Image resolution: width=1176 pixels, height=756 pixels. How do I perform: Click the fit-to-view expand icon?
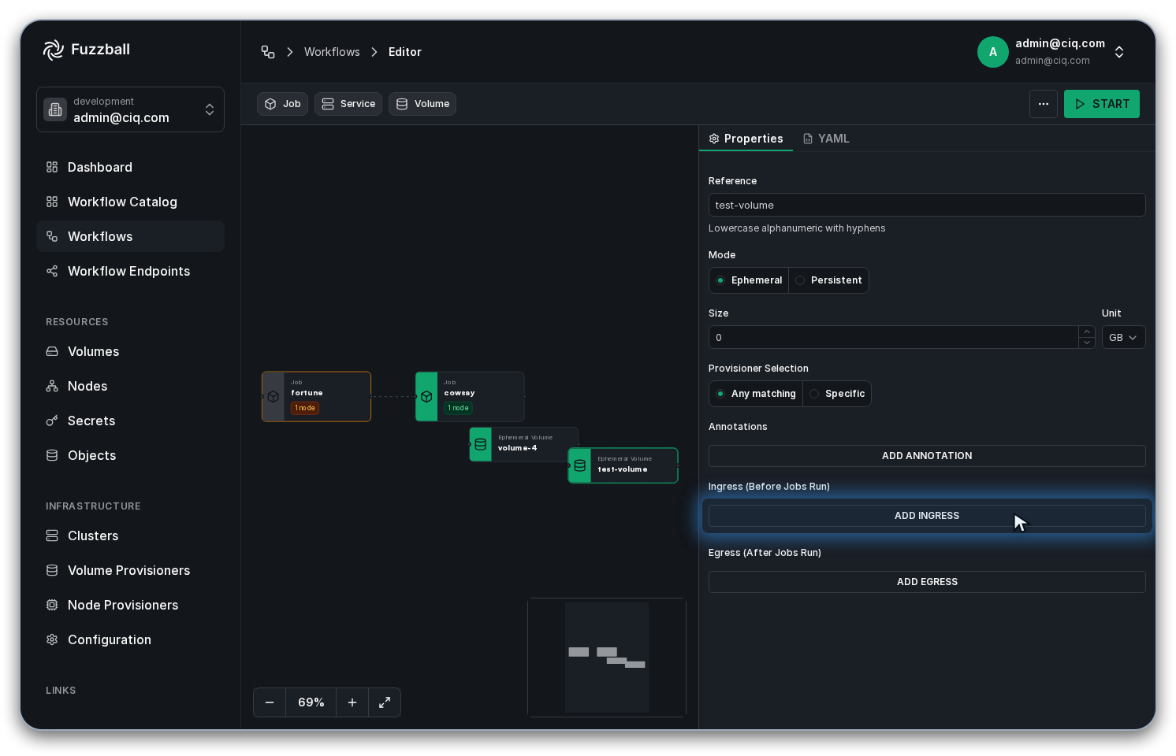tap(385, 702)
